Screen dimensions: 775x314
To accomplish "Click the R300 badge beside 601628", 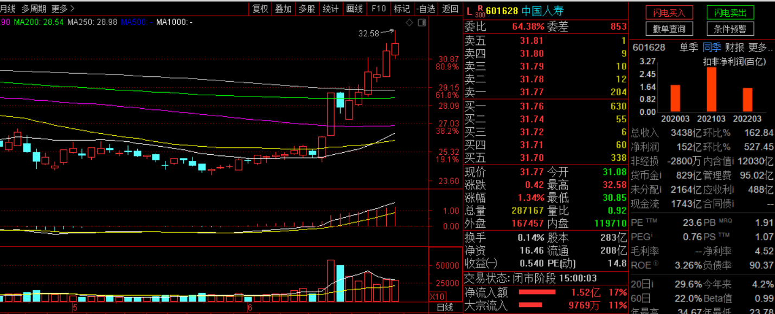I will (479, 10).
